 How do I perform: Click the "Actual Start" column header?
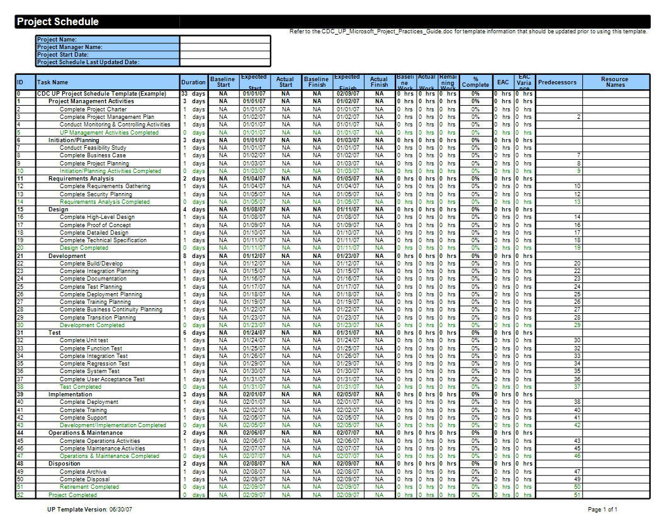pyautogui.click(x=285, y=82)
